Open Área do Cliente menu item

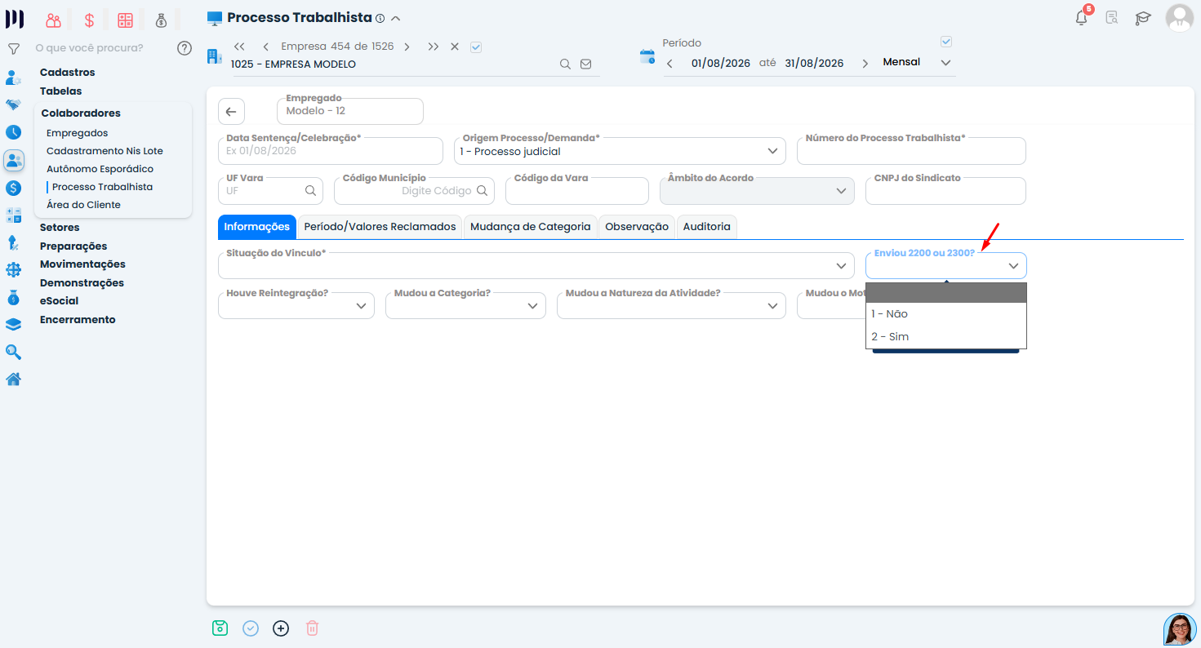point(83,205)
